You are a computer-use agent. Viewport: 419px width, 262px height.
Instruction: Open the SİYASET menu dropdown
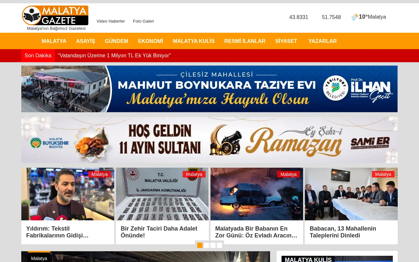286,41
